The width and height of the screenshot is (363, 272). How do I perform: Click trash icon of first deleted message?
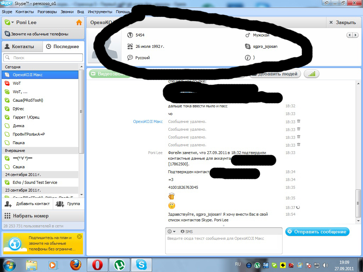click(x=298, y=121)
